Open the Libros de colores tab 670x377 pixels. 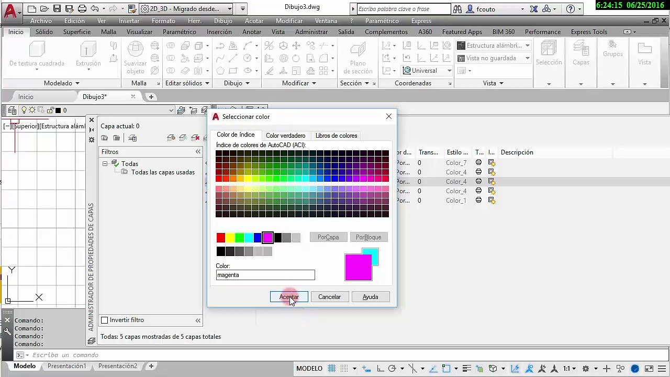tap(336, 136)
